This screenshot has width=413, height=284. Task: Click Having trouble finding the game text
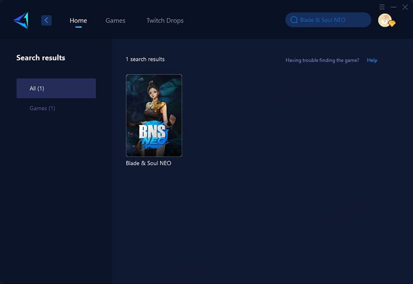point(322,60)
